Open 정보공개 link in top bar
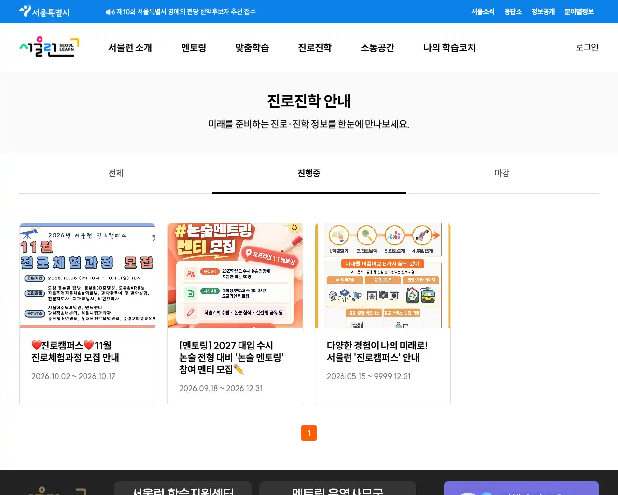618x495 pixels. tap(543, 12)
